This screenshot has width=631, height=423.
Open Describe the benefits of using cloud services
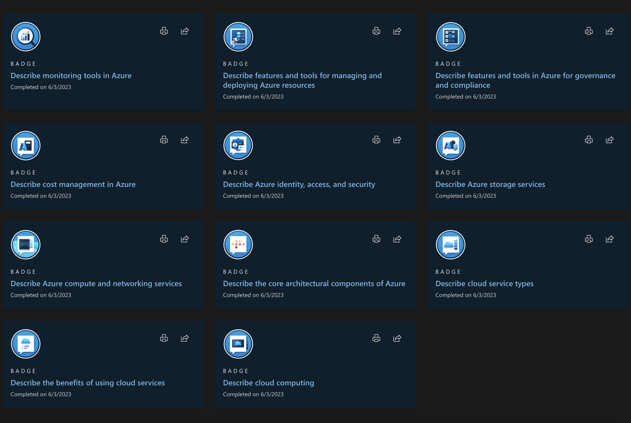87,383
